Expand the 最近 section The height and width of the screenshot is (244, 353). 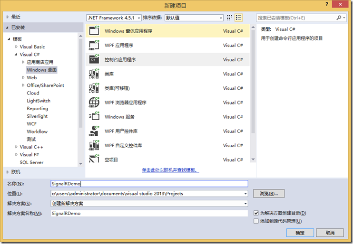[8, 17]
